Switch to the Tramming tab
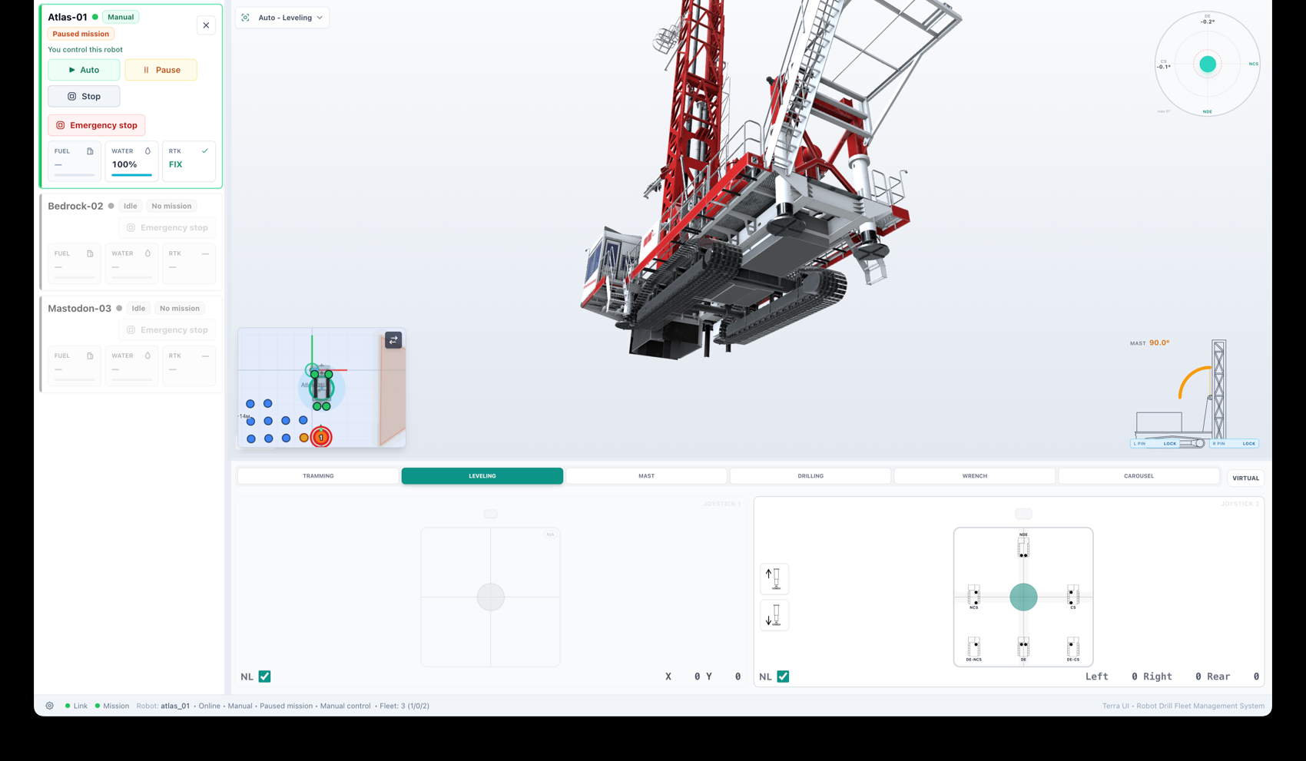The width and height of the screenshot is (1306, 761). click(x=318, y=476)
